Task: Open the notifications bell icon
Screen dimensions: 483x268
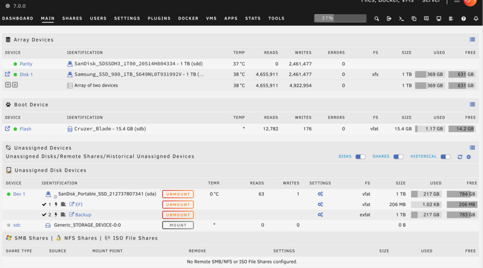Action: [x=476, y=18]
